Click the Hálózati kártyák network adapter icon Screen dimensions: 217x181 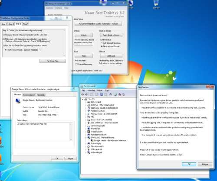pos(89,111)
